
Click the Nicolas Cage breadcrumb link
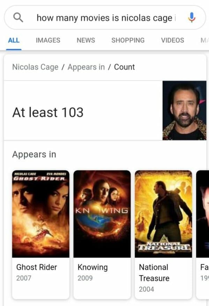[35, 67]
